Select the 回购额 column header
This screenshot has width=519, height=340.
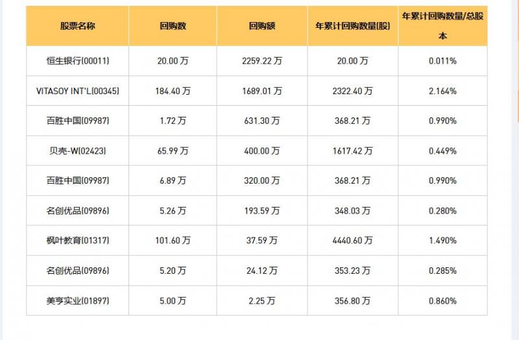point(261,26)
